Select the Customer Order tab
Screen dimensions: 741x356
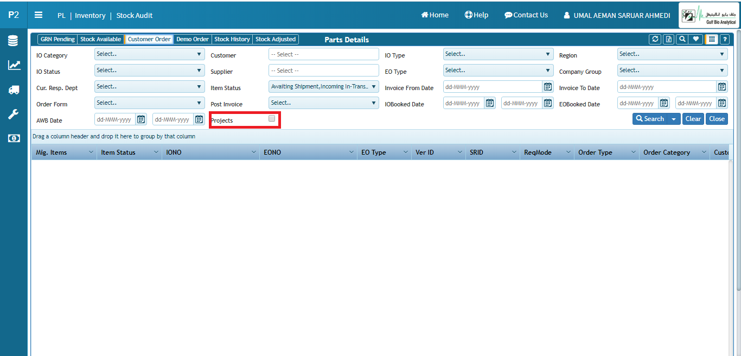point(149,39)
